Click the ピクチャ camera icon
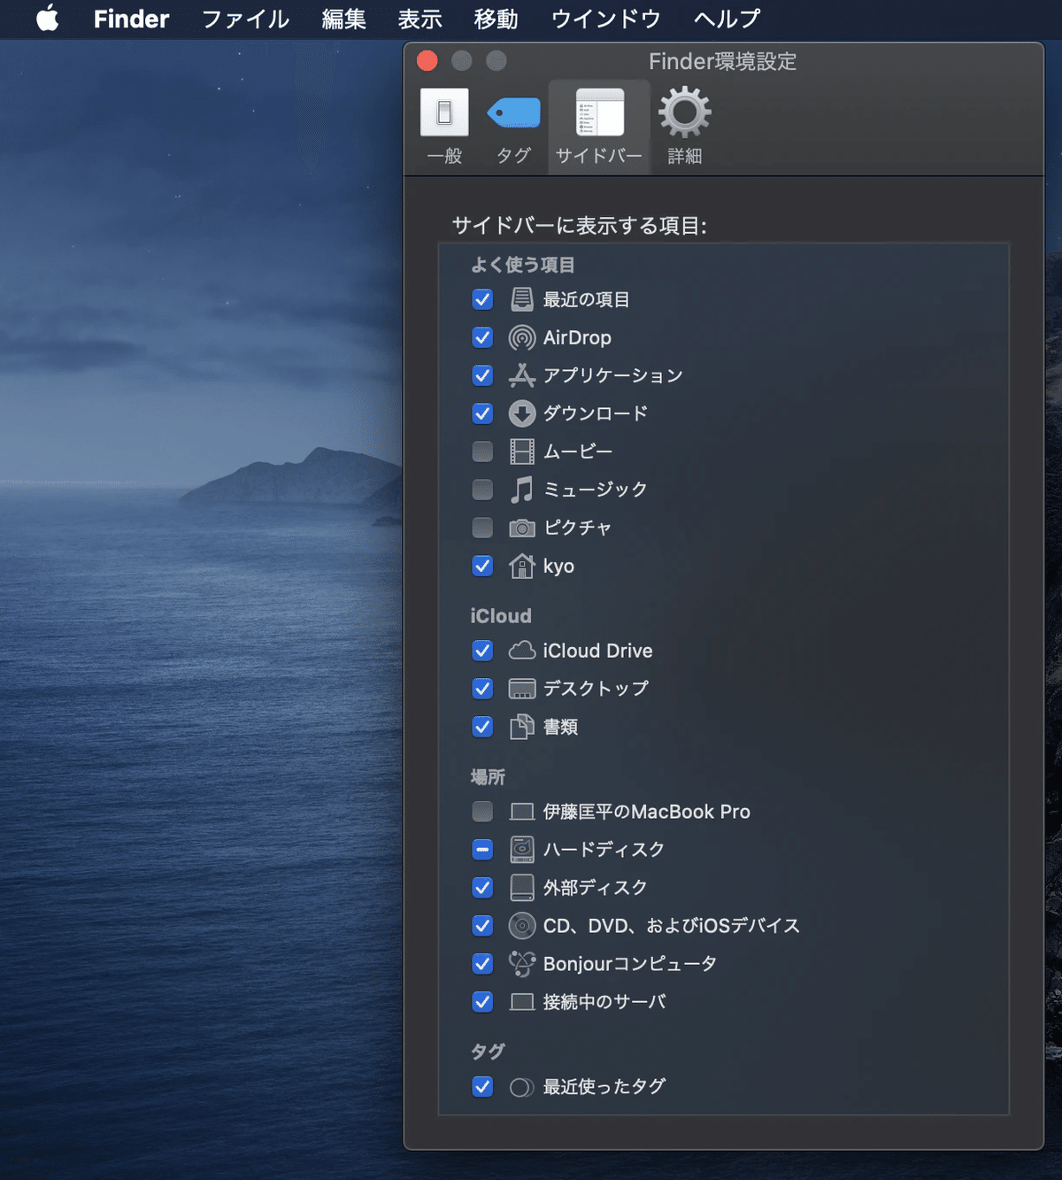1062x1180 pixels. (522, 528)
